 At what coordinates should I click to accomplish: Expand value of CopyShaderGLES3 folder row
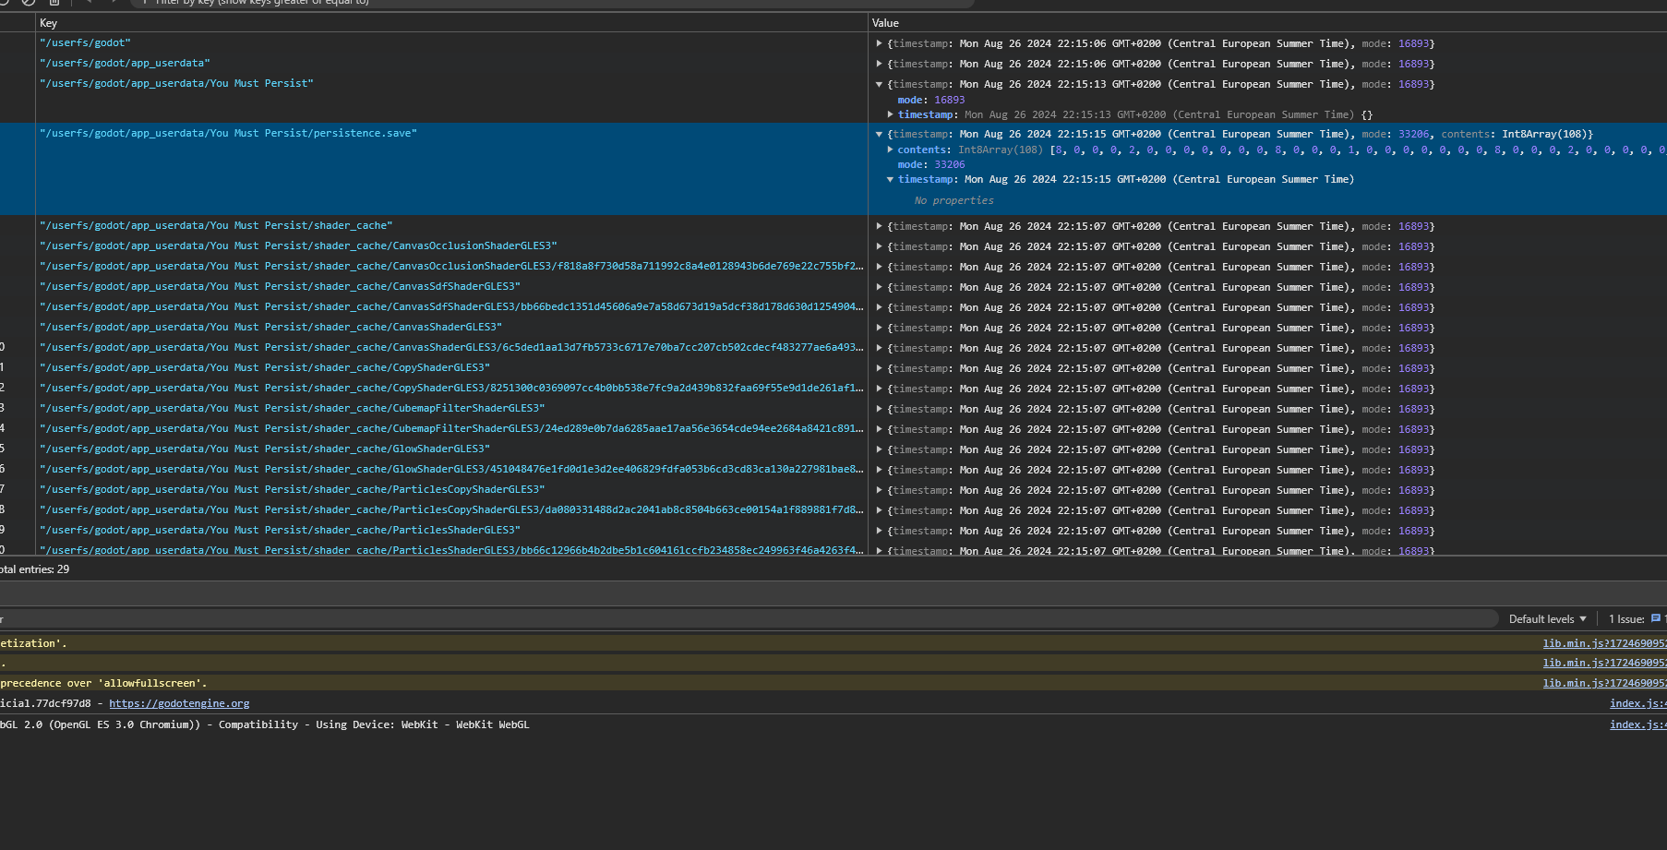(879, 368)
